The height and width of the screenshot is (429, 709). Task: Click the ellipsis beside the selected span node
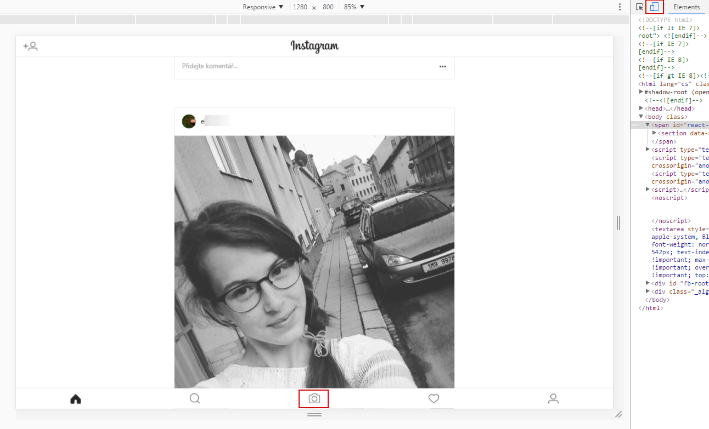coord(634,125)
